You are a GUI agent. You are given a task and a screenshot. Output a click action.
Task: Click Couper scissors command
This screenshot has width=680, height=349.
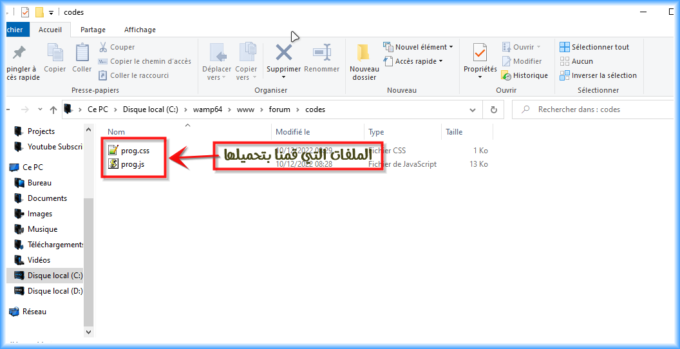pos(117,47)
